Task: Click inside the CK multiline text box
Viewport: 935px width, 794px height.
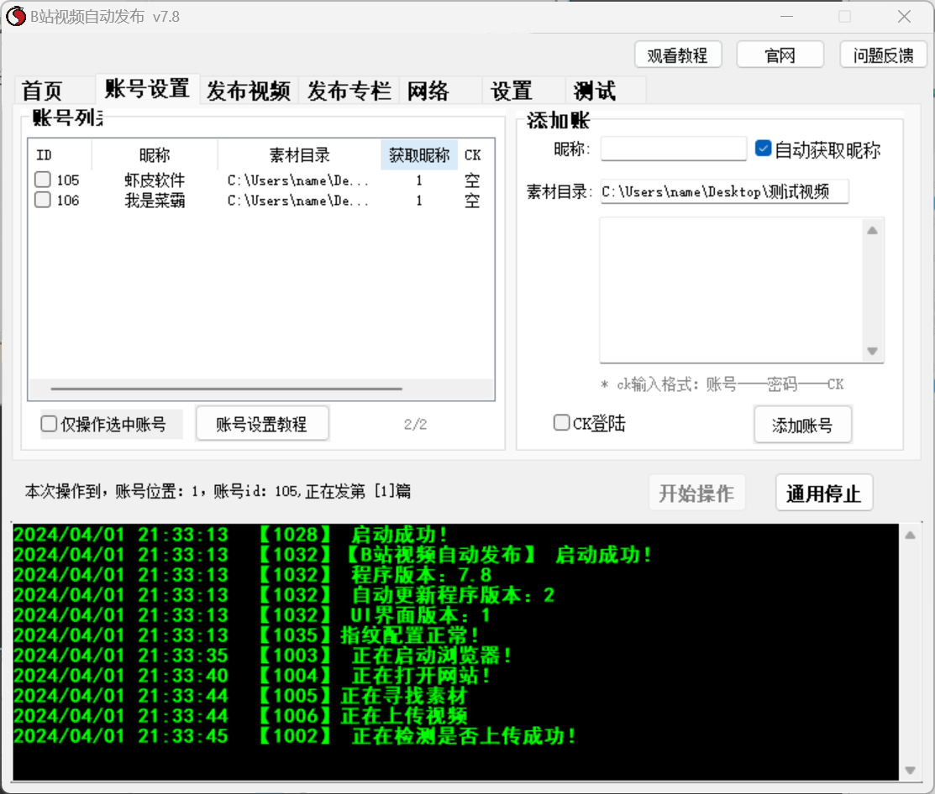Action: point(731,290)
